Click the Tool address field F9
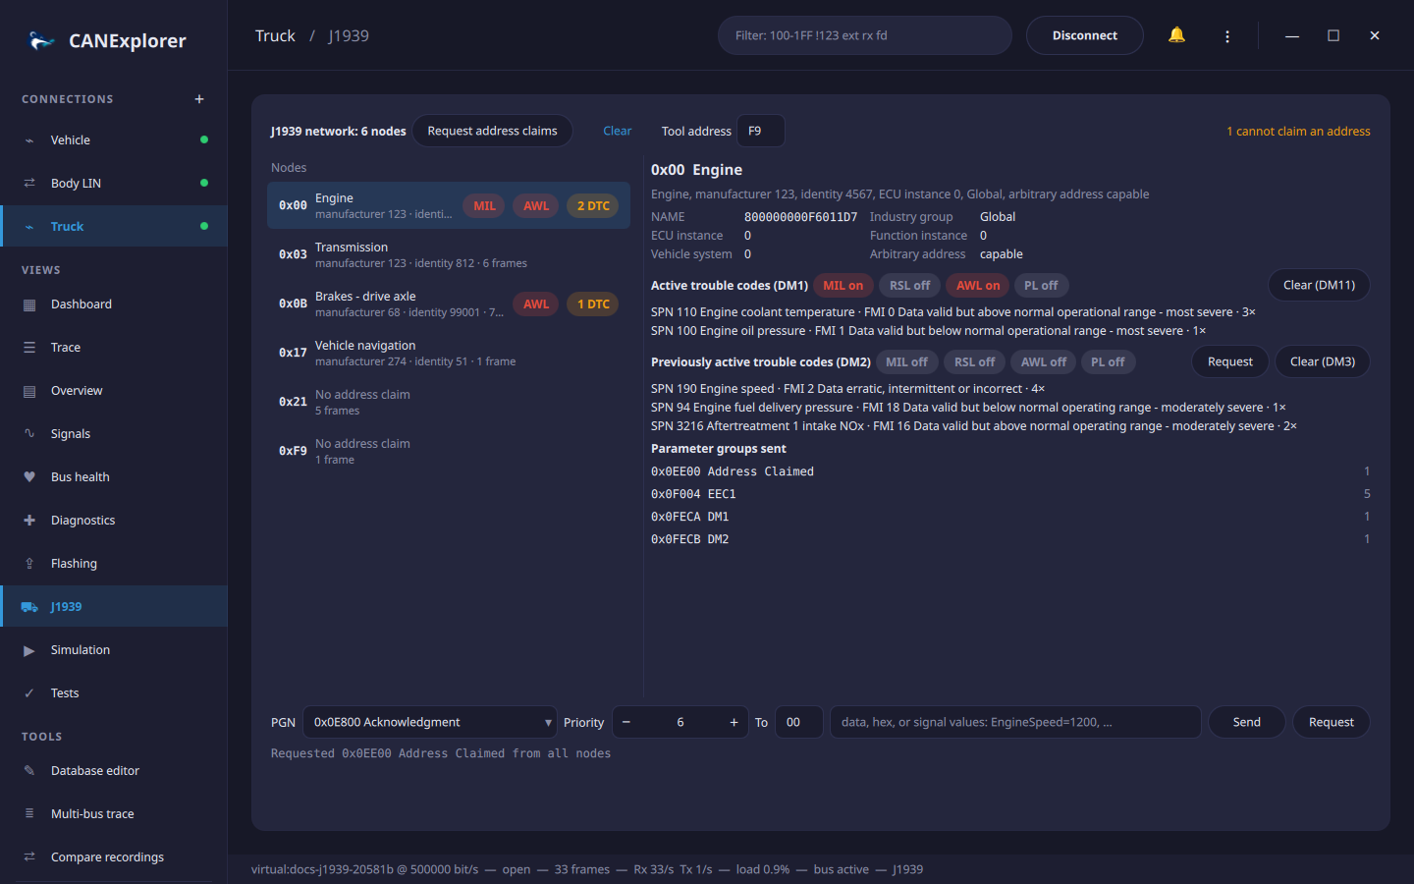The height and width of the screenshot is (884, 1414). (761, 131)
